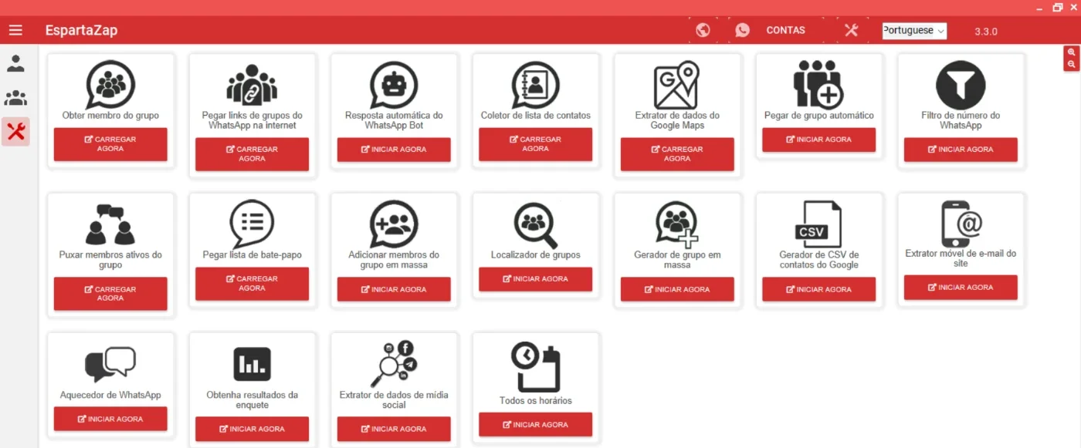The width and height of the screenshot is (1081, 448).
Task: Click the version number 3.3.0
Action: coord(986,32)
